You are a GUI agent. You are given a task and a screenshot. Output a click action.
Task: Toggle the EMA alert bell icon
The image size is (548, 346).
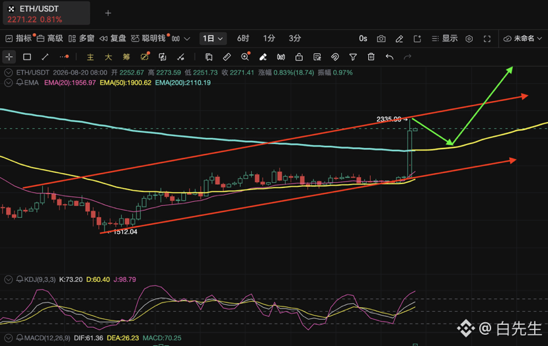[20, 83]
